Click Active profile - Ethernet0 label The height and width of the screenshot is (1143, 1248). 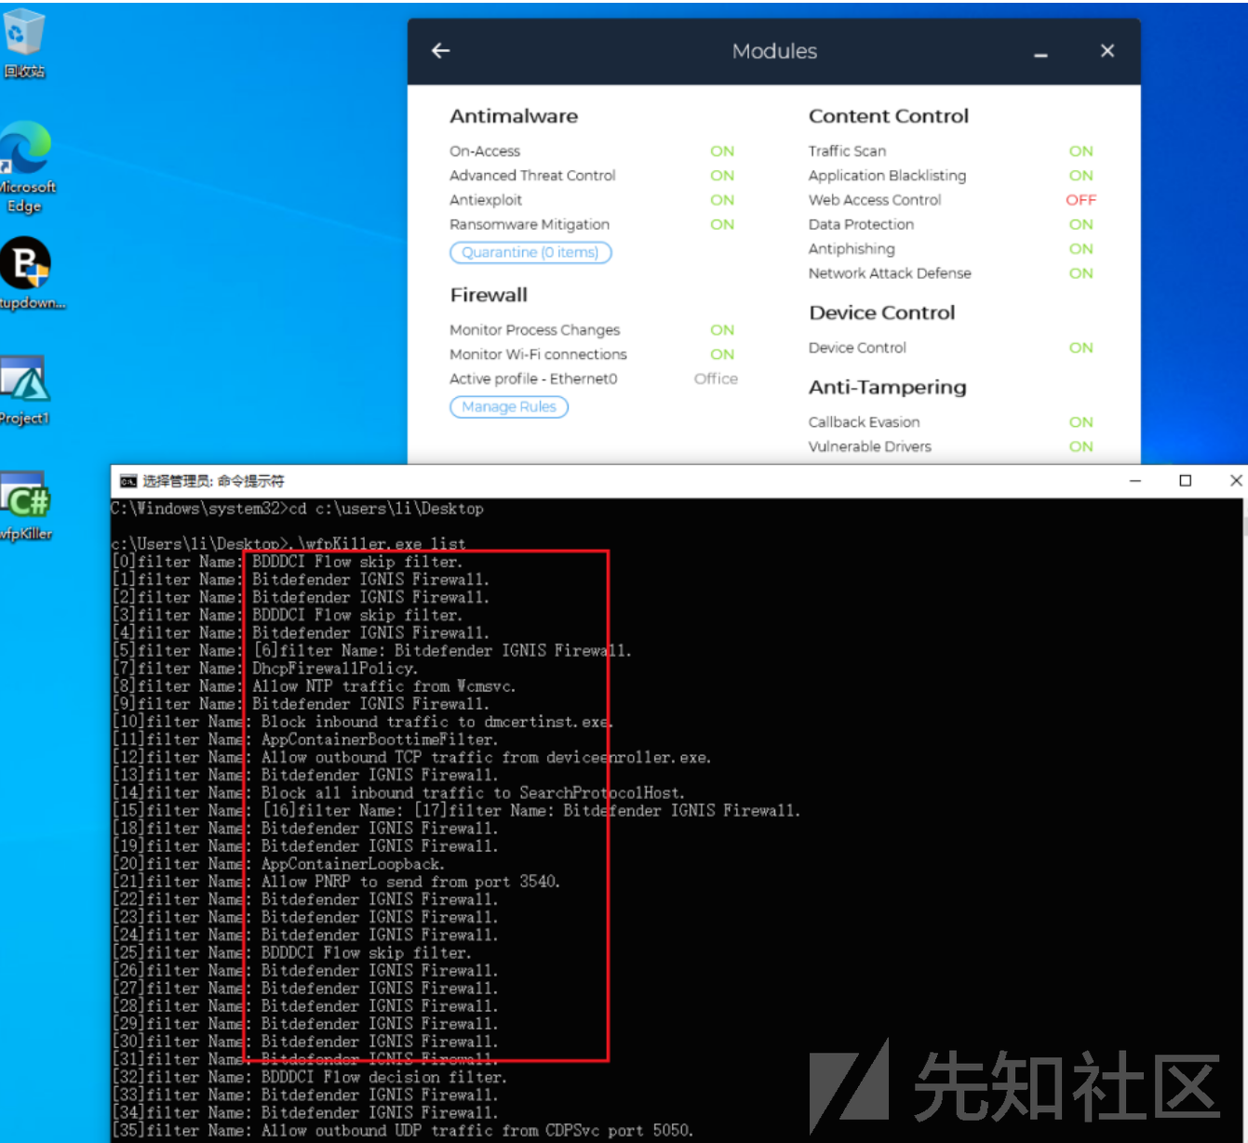point(533,379)
